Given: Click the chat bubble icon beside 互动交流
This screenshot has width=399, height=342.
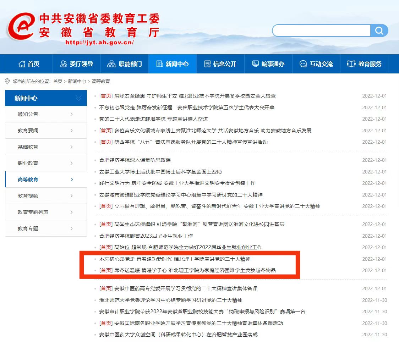Looking at the screenshot, I should (303, 64).
